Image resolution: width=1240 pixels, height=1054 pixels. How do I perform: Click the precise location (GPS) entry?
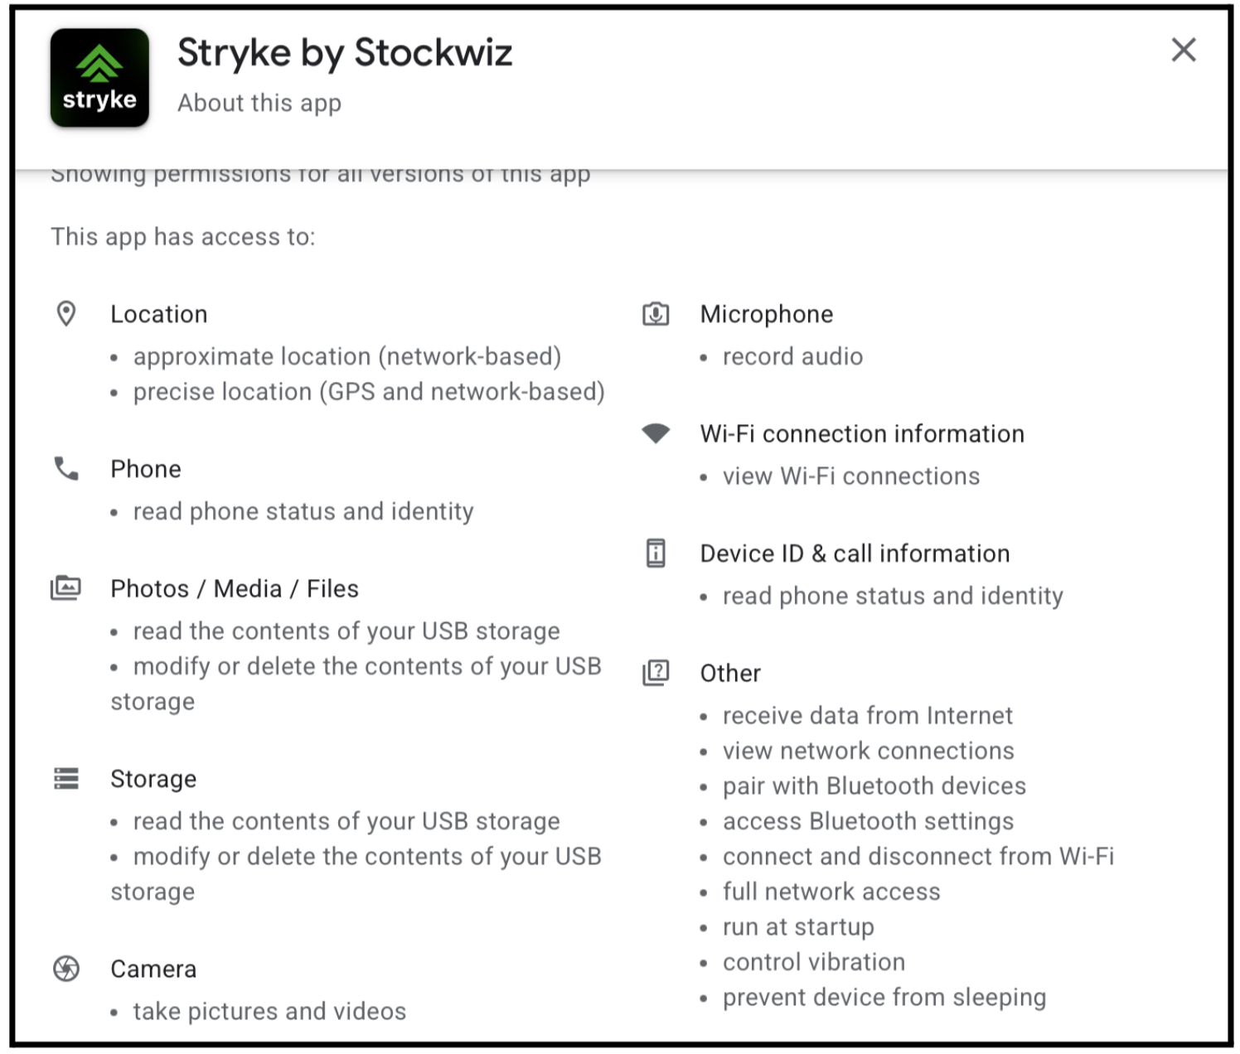click(x=370, y=391)
